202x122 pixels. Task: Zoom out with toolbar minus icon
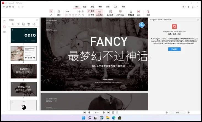tap(79, 12)
